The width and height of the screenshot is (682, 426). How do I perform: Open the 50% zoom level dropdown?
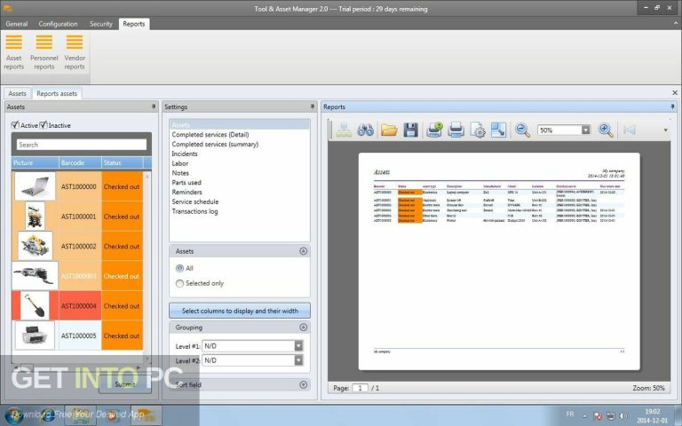point(585,130)
